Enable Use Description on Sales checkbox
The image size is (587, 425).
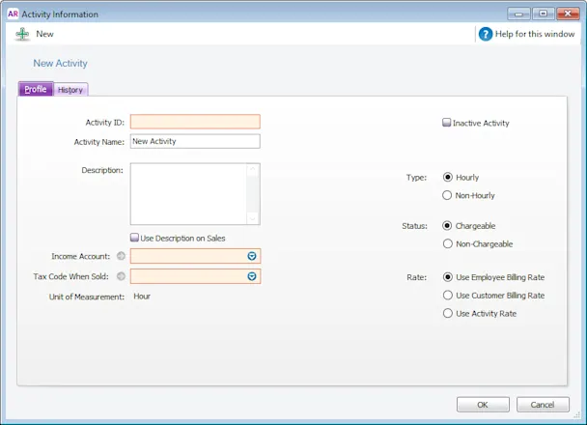point(134,238)
